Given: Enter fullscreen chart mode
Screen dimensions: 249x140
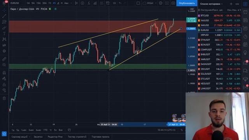Looking at the screenshot, I should [167, 3].
